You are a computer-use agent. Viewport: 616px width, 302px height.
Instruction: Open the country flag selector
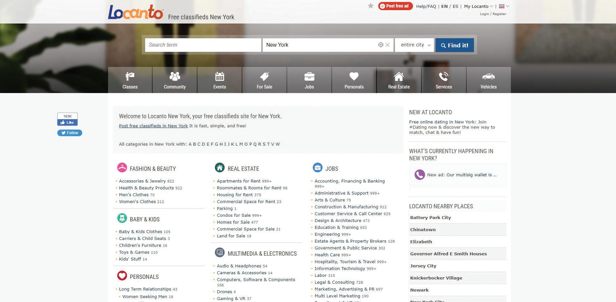(x=504, y=6)
